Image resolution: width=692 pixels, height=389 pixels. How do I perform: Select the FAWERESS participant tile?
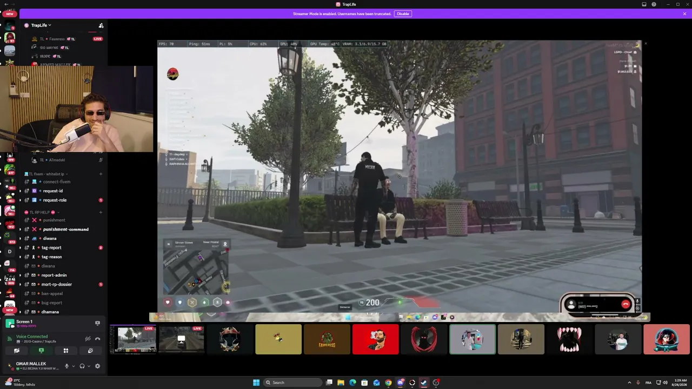pyautogui.click(x=327, y=339)
